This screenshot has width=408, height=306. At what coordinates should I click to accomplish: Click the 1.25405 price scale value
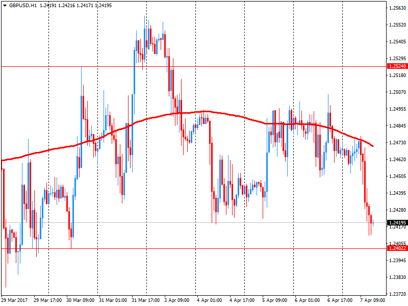tap(397, 42)
